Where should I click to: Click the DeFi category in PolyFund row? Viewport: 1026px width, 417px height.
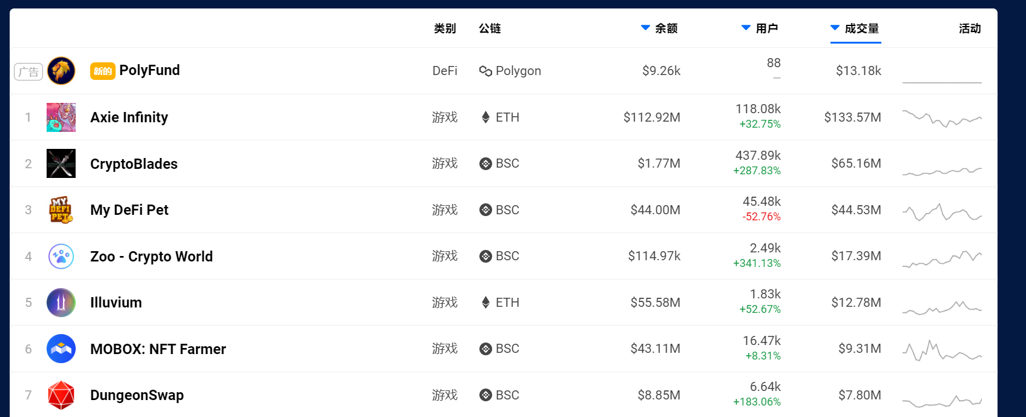coord(445,71)
